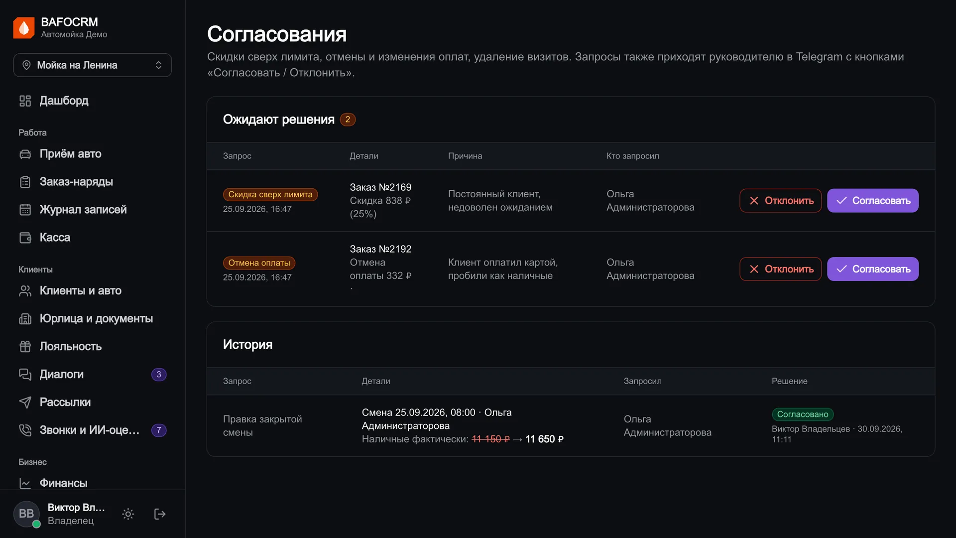Click the Согласовано status badge

pos(802,414)
